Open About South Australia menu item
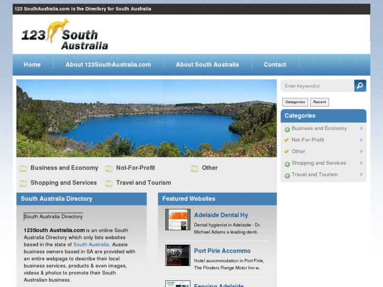 click(208, 65)
